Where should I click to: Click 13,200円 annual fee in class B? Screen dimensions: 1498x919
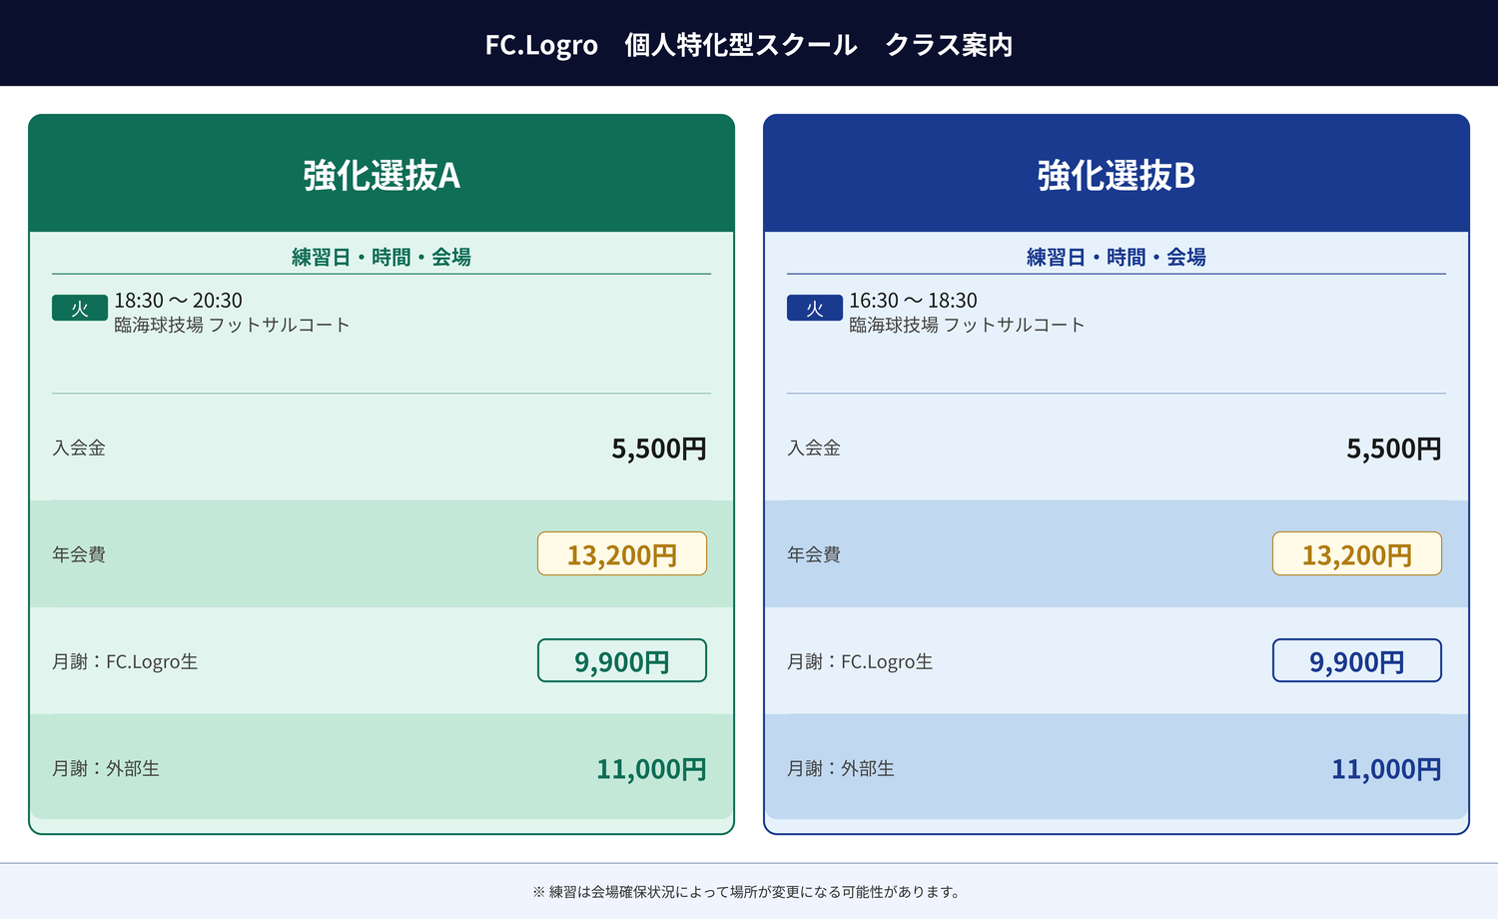pos(1356,554)
